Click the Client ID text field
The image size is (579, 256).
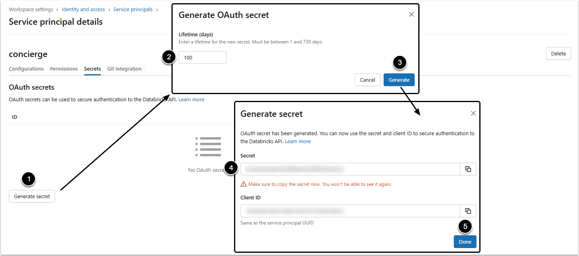[x=350, y=211]
